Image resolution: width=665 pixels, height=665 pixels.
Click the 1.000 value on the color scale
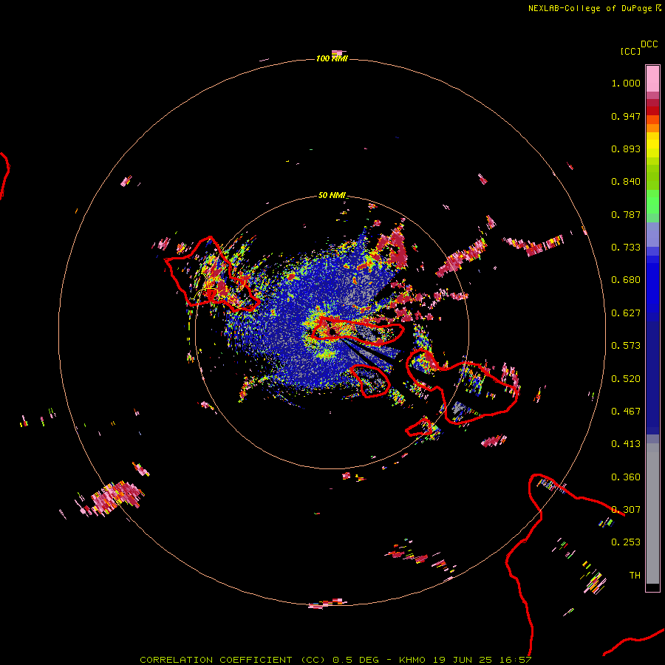[626, 83]
